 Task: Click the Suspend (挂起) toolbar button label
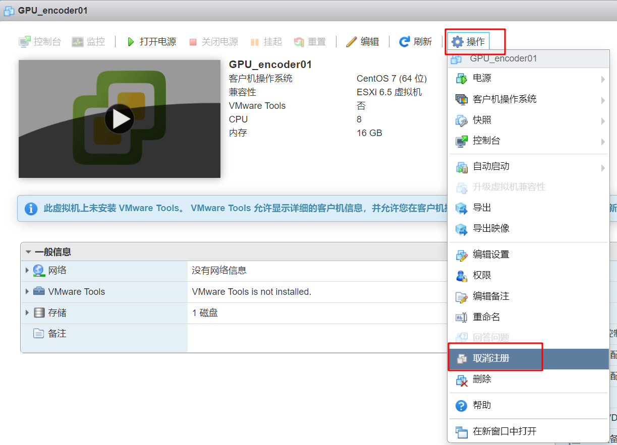pyautogui.click(x=273, y=42)
